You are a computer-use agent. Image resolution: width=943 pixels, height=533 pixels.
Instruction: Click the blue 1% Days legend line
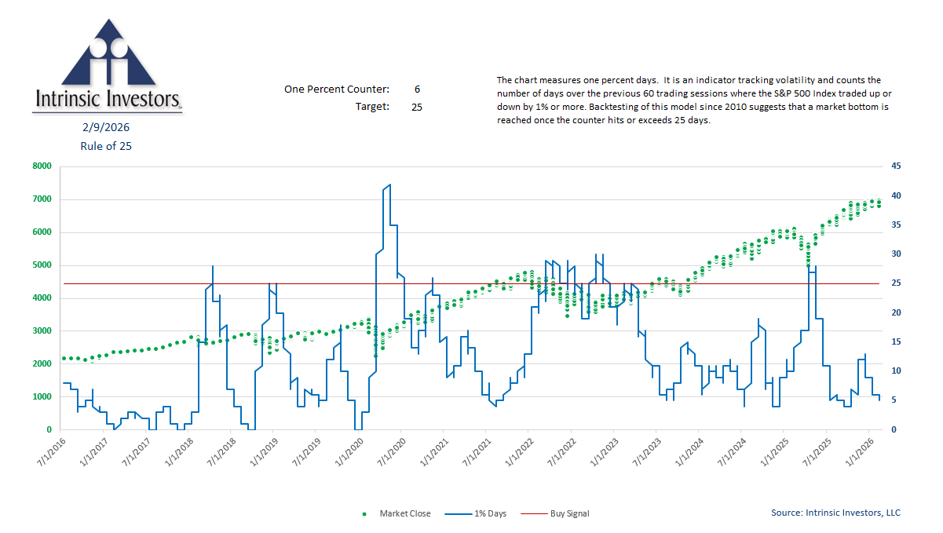coord(459,514)
